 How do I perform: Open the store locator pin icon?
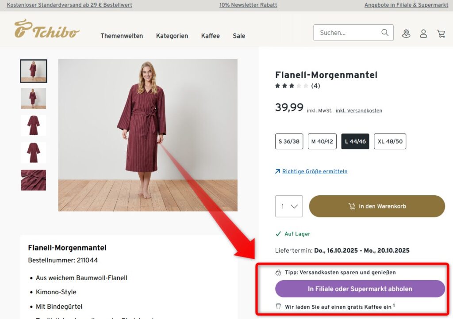406,33
